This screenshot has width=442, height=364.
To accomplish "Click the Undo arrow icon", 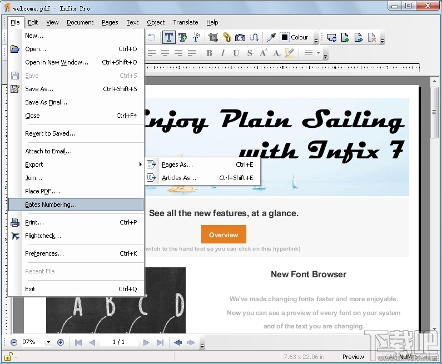I will coord(151,37).
